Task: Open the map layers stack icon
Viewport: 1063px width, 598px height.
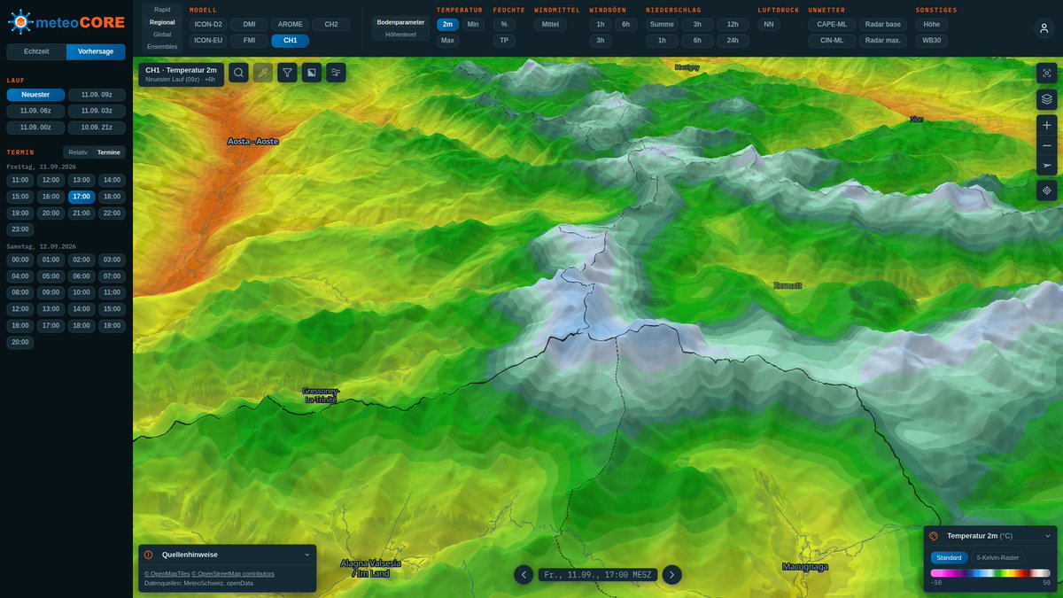Action: [x=1047, y=99]
